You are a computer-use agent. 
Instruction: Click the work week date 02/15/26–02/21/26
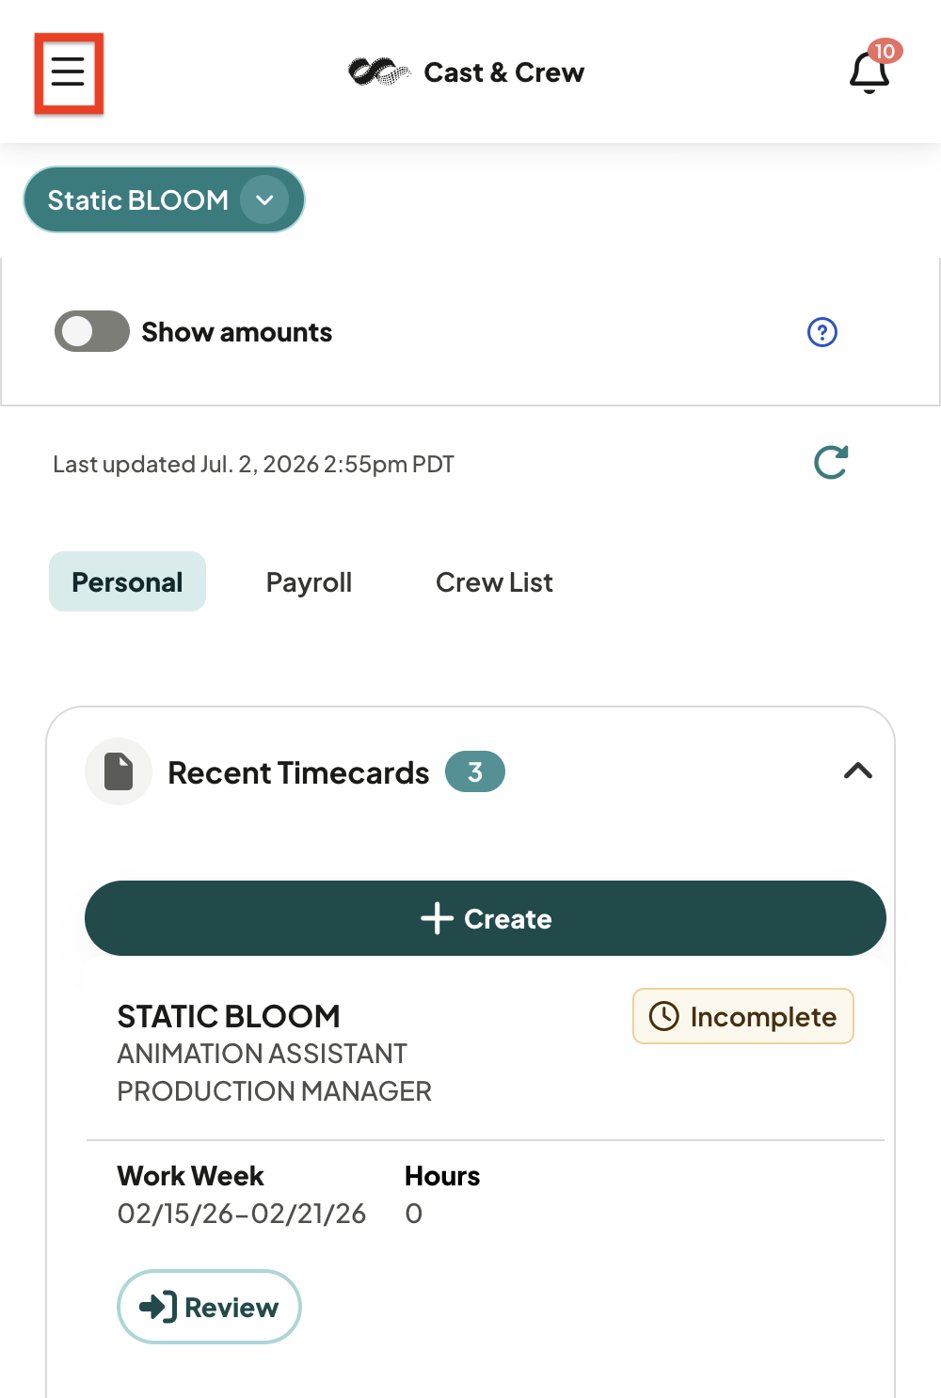[242, 1214]
